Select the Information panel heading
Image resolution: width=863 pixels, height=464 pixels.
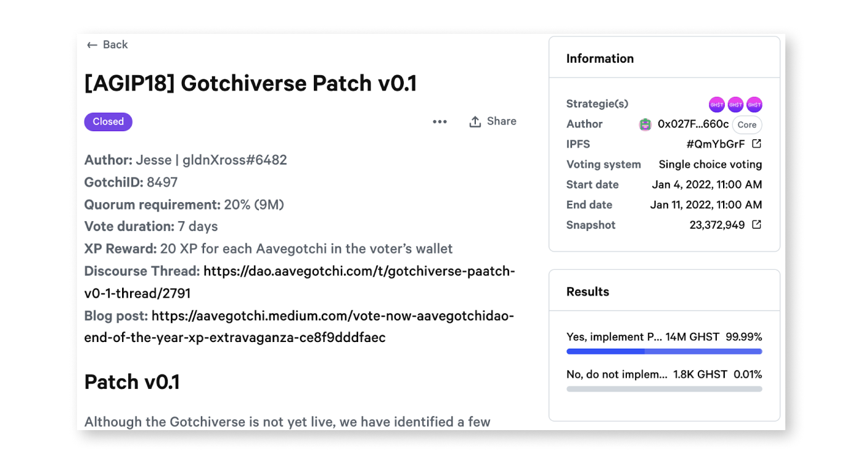[600, 59]
